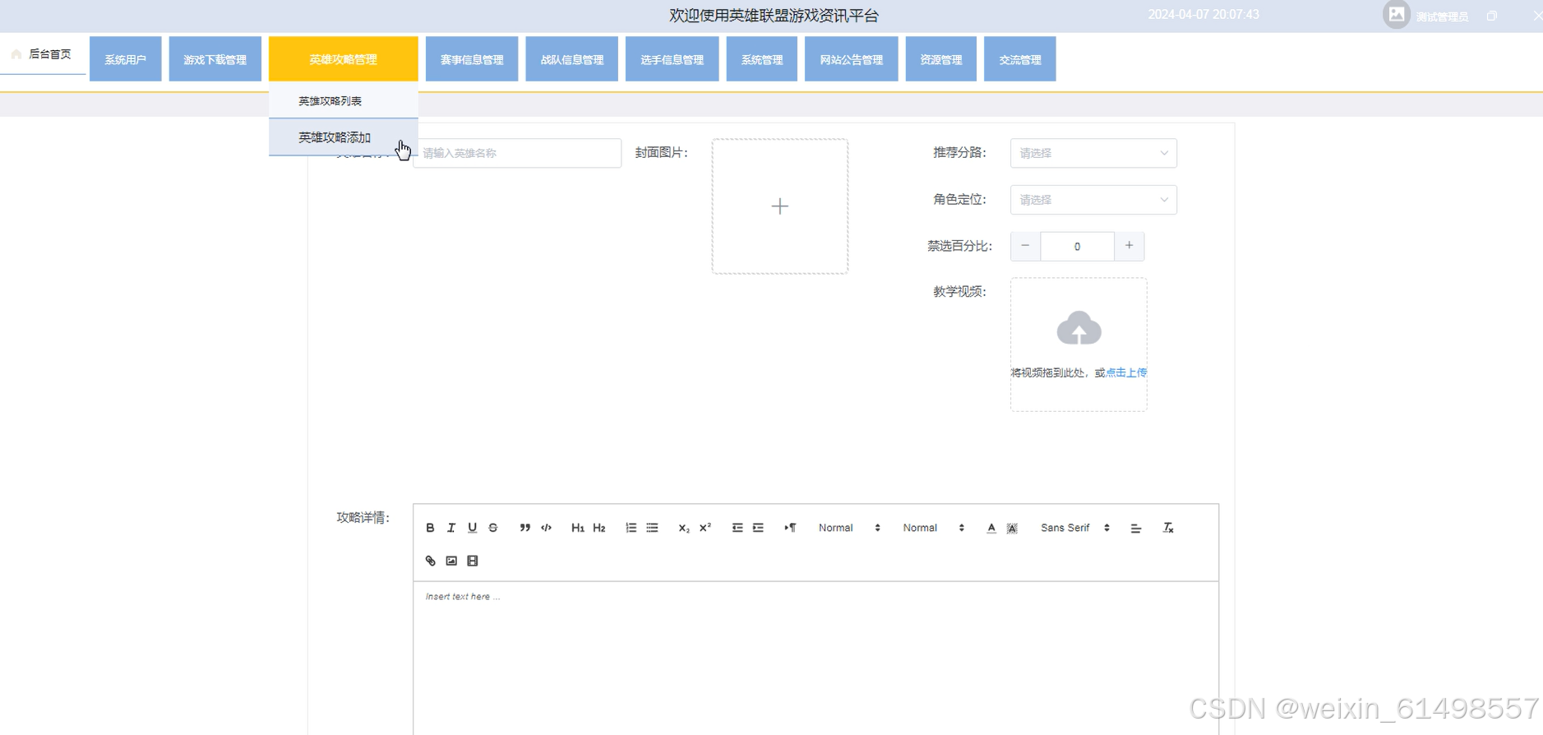Toggle bold formatting in the editor
Image resolution: width=1543 pixels, height=735 pixels.
pyautogui.click(x=430, y=528)
